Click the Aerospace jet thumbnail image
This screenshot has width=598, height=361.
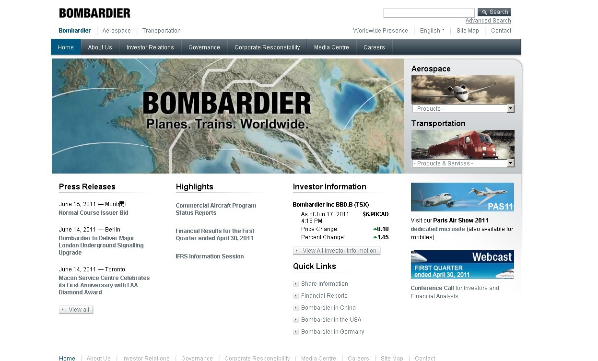click(463, 90)
